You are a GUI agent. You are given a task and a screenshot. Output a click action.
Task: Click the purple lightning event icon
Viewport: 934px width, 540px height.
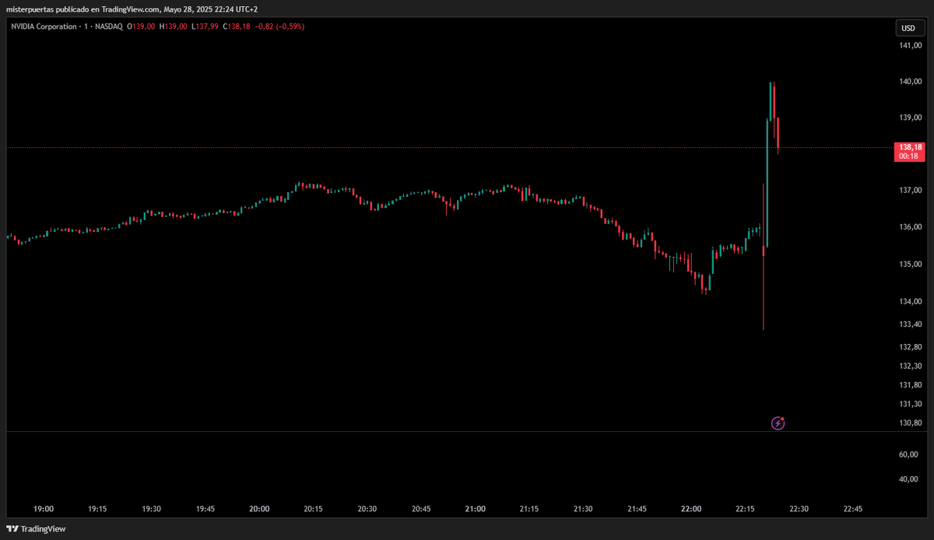(x=778, y=423)
